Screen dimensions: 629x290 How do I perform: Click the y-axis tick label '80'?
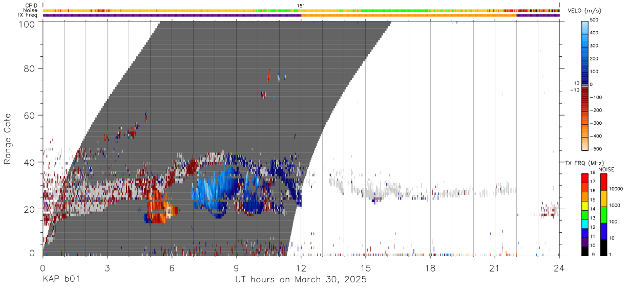coord(29,68)
